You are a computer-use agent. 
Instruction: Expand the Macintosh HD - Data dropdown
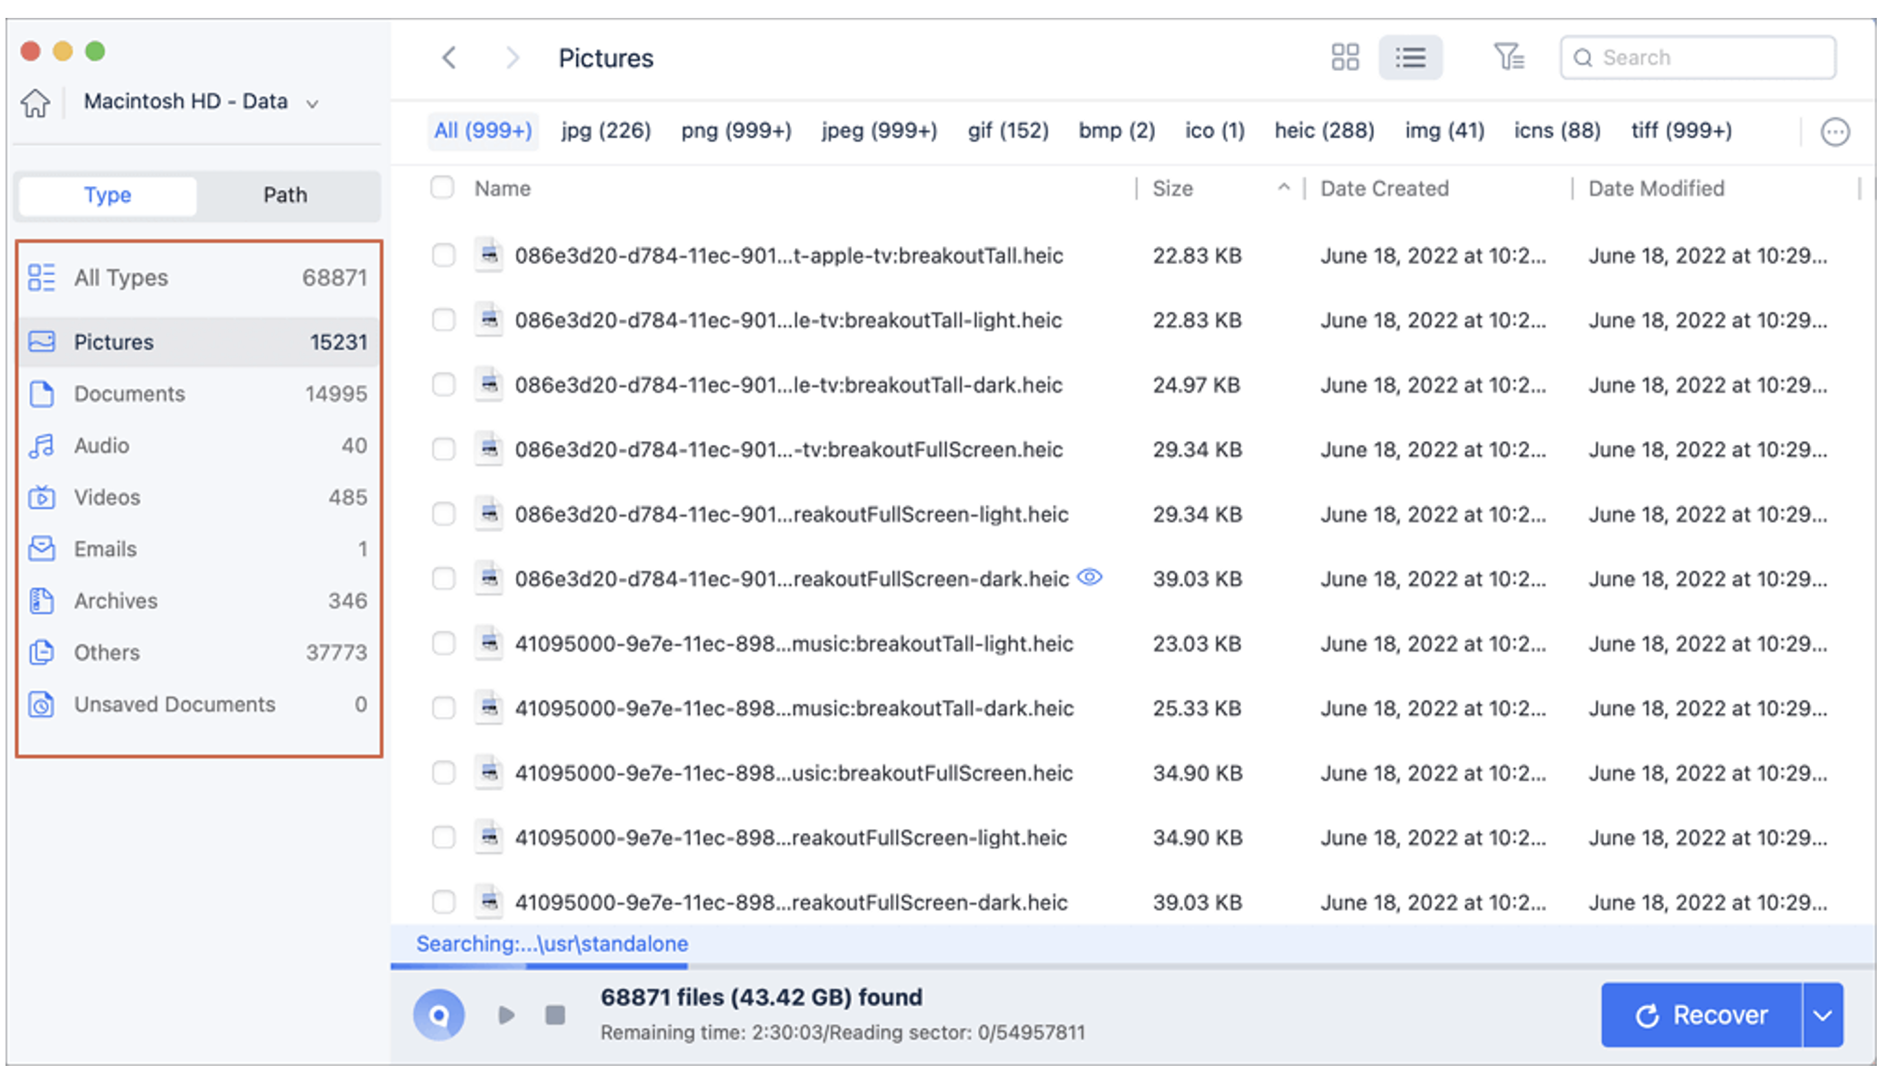click(x=313, y=103)
